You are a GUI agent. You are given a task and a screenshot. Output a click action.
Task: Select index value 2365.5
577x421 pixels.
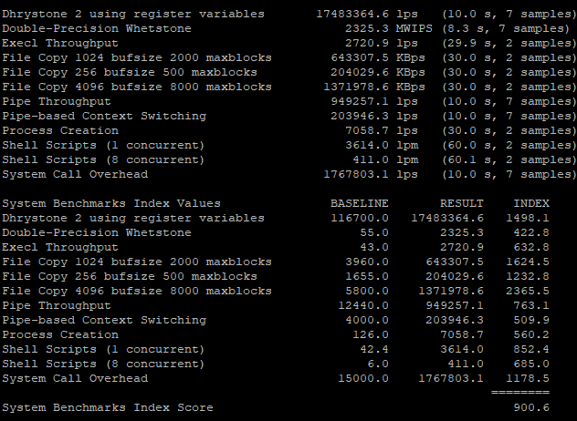[528, 291]
